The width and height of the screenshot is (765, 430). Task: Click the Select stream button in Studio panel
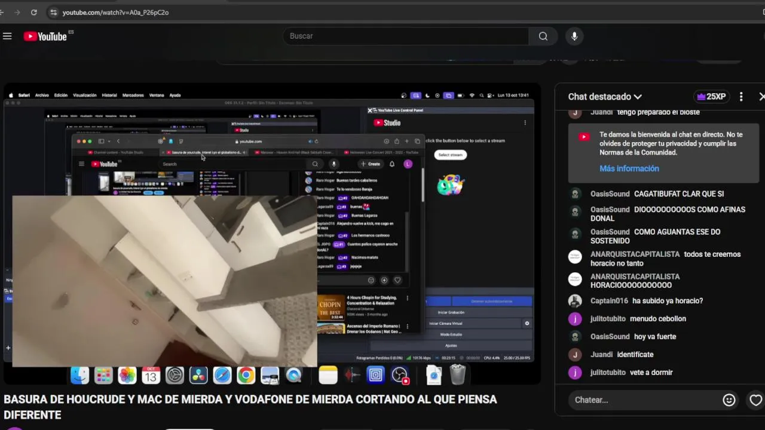tap(450, 155)
